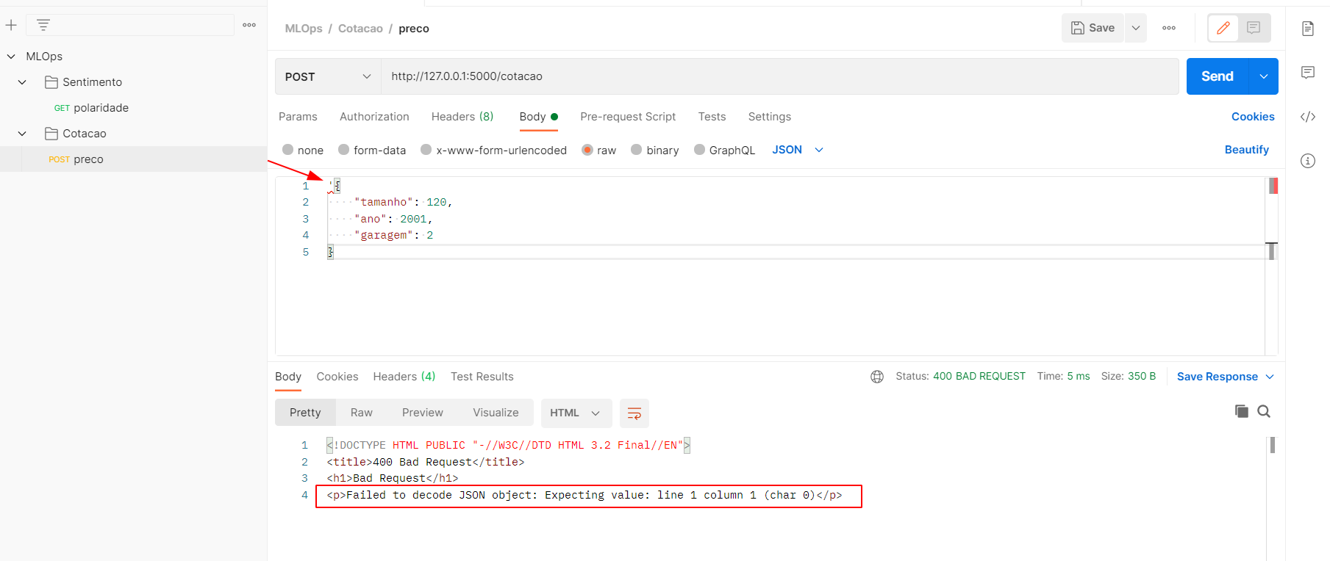The height and width of the screenshot is (561, 1330).
Task: Open request info icon in right sidebar
Action: pos(1308,161)
